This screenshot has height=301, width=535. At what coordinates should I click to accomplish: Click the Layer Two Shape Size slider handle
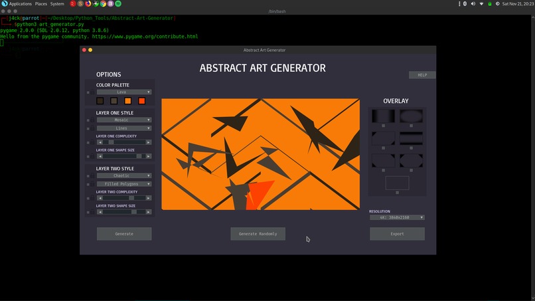[134, 212]
